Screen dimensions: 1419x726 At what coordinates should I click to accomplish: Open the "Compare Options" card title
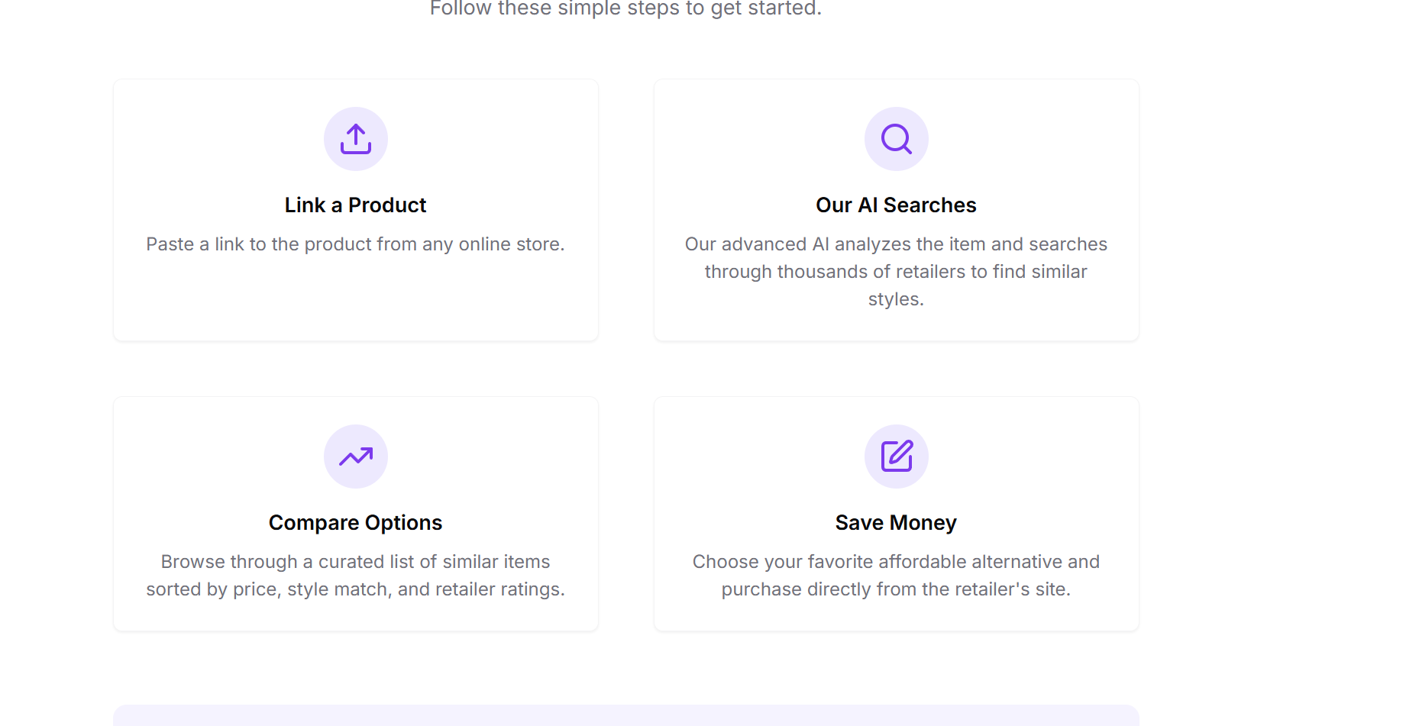click(356, 523)
